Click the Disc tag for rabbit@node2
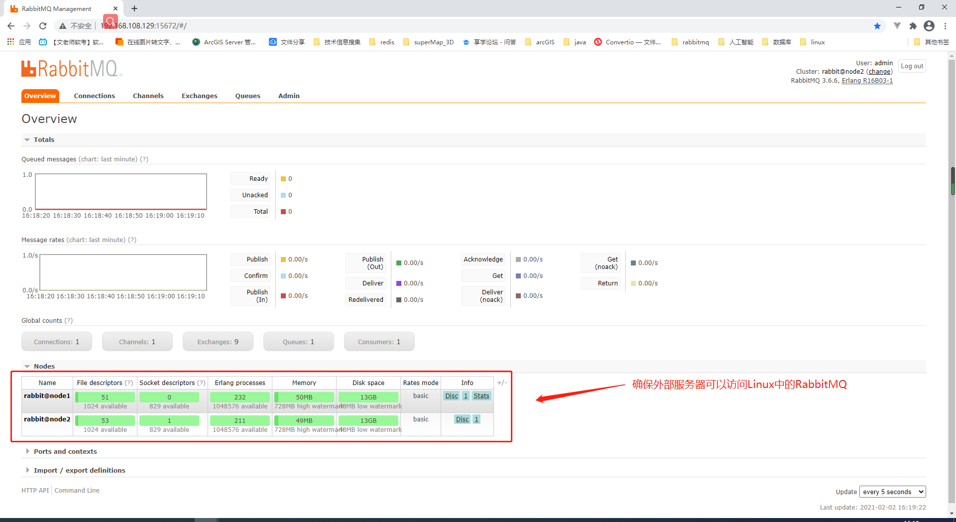The image size is (956, 522). [463, 419]
